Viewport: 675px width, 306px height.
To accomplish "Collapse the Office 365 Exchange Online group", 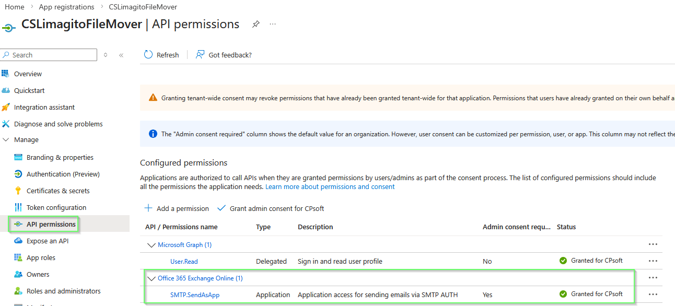I will [x=152, y=278].
